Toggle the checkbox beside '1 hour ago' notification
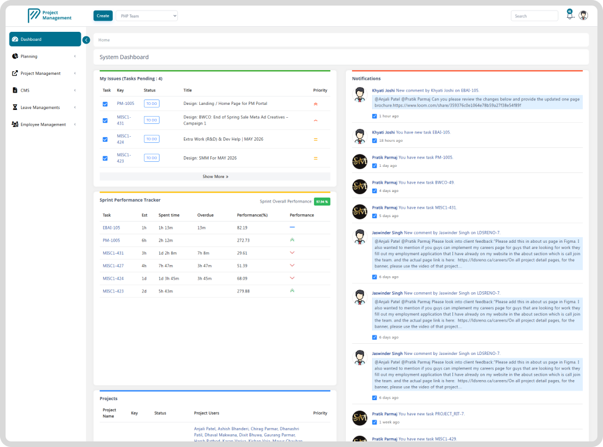The width and height of the screenshot is (603, 447). click(x=374, y=116)
